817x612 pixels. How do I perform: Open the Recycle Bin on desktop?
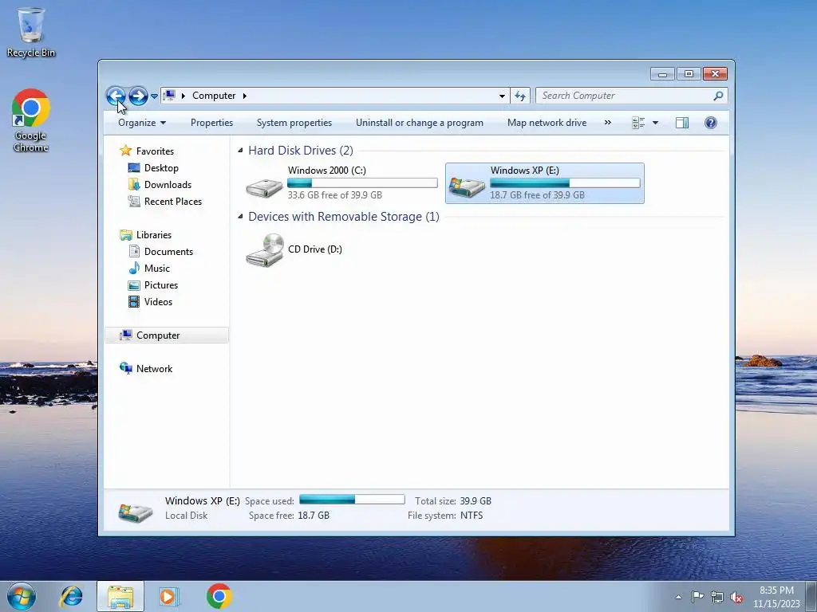tap(31, 32)
